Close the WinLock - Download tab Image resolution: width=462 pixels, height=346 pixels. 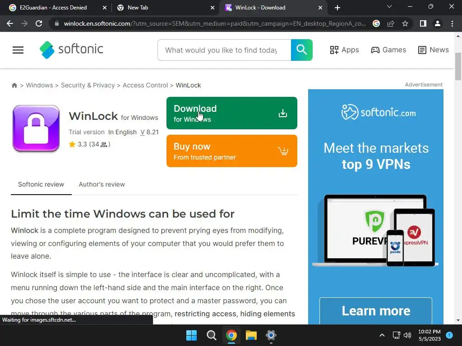320,8
